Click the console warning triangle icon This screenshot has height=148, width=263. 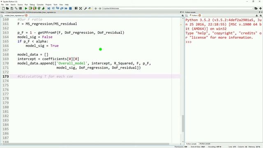pyautogui.click(x=257, y=16)
